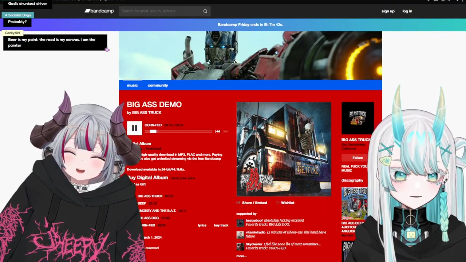
Task: Open the log in link
Action: tap(407, 11)
